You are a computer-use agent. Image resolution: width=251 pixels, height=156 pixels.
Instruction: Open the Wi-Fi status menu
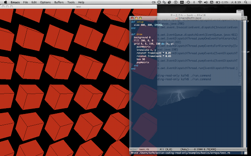200,2
